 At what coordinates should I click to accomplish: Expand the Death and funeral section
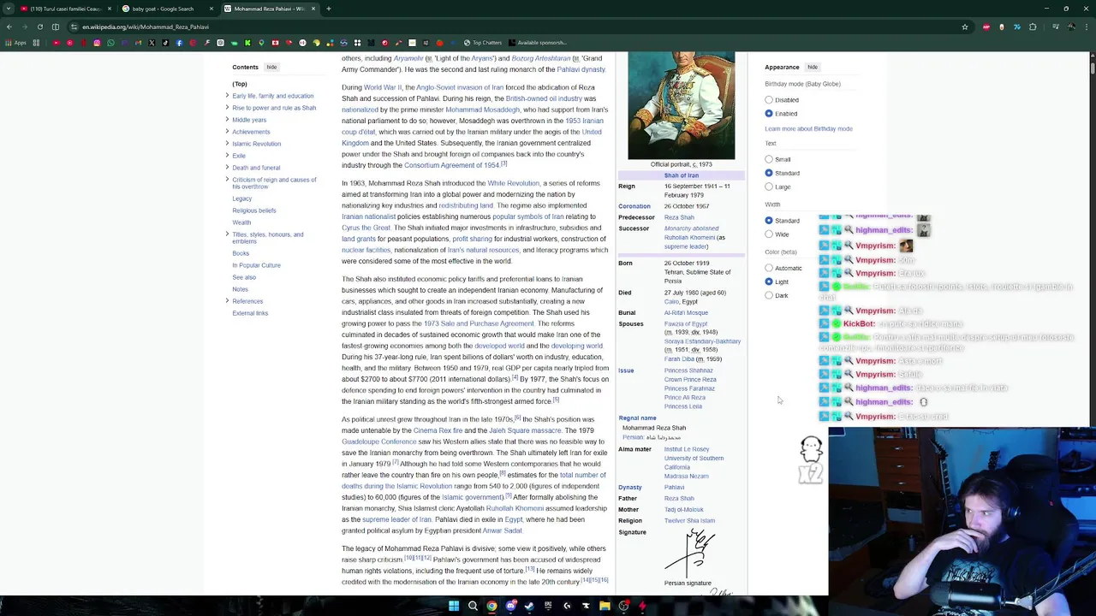coord(227,168)
